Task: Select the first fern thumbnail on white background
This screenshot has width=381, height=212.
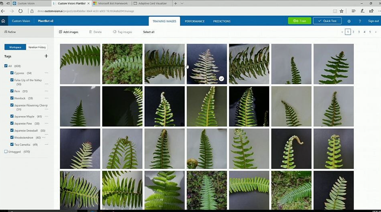Action: (80, 64)
